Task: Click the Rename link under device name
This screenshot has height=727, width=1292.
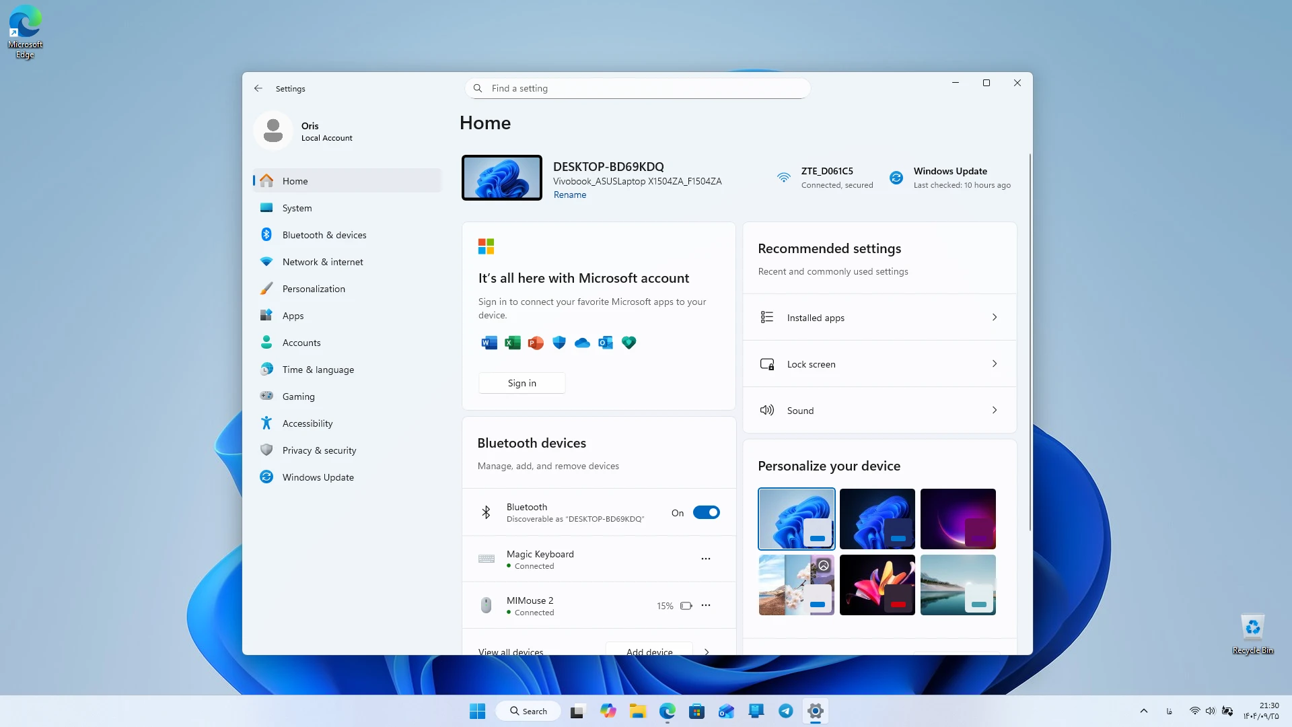Action: pos(570,195)
